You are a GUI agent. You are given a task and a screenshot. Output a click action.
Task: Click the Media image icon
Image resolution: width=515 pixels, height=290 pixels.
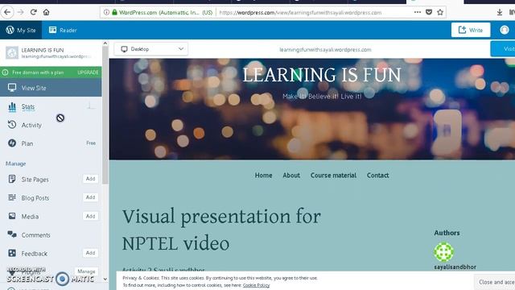point(12,216)
